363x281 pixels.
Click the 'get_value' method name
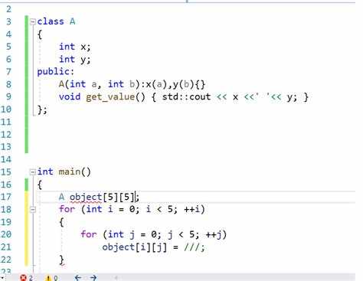110,97
